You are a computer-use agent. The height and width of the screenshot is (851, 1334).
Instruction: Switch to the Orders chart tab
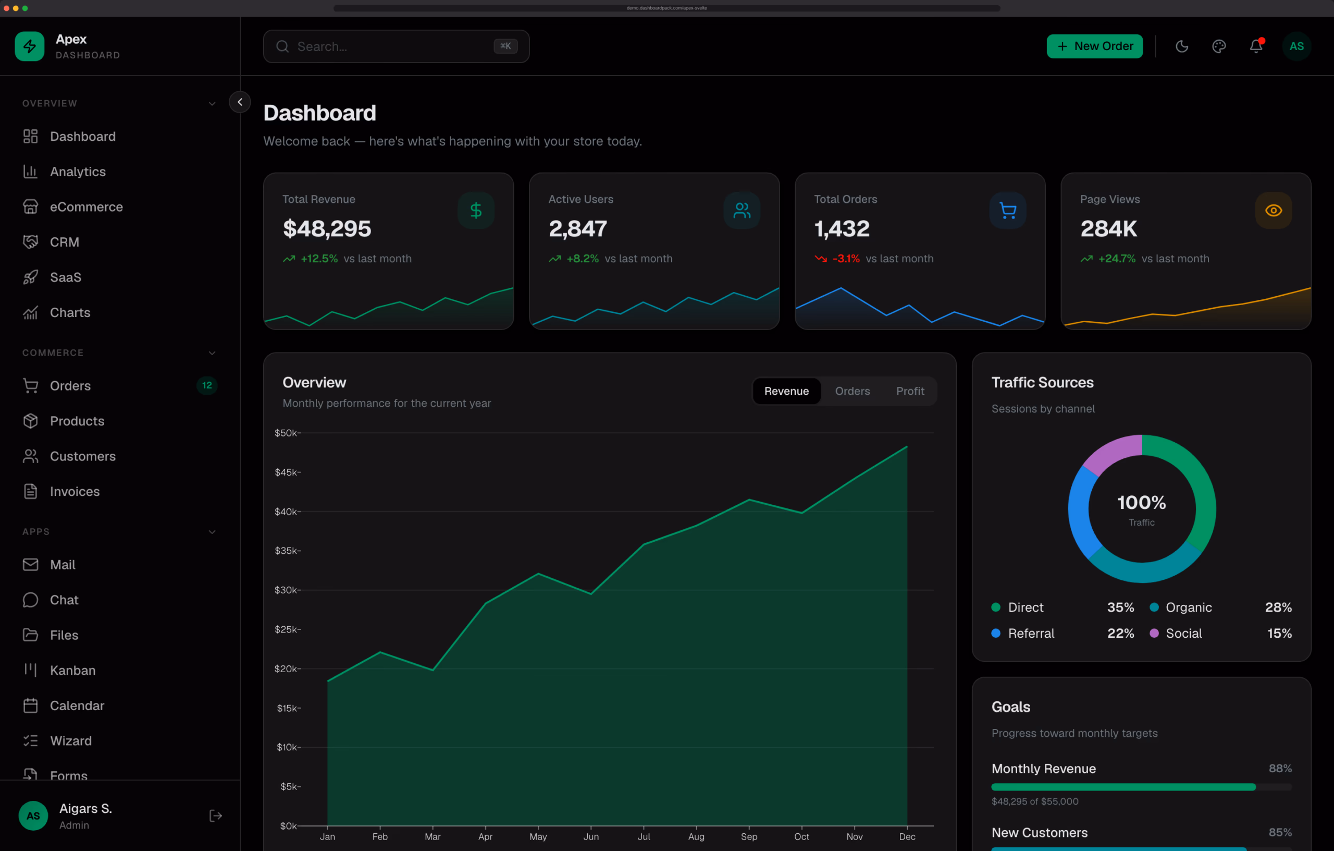(x=852, y=391)
